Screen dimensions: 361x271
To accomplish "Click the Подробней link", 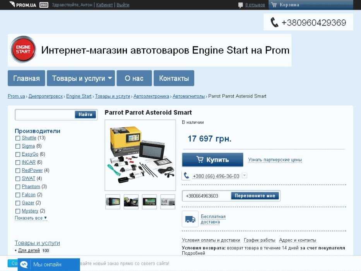I will [193, 253].
